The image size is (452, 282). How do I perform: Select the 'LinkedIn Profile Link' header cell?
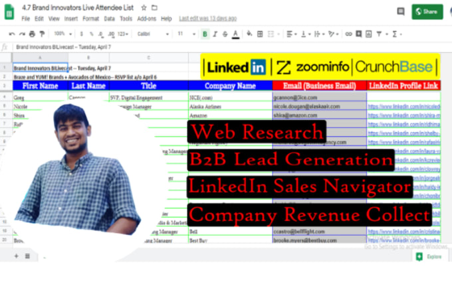[403, 86]
